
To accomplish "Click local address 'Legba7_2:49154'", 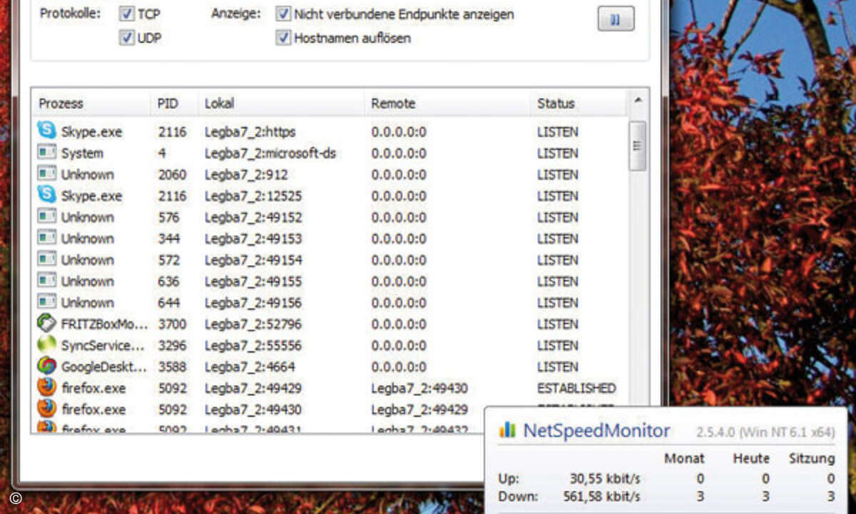I will [x=253, y=261].
